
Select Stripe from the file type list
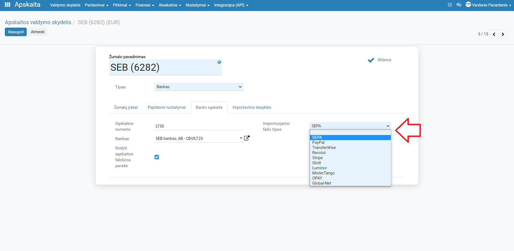(350, 158)
